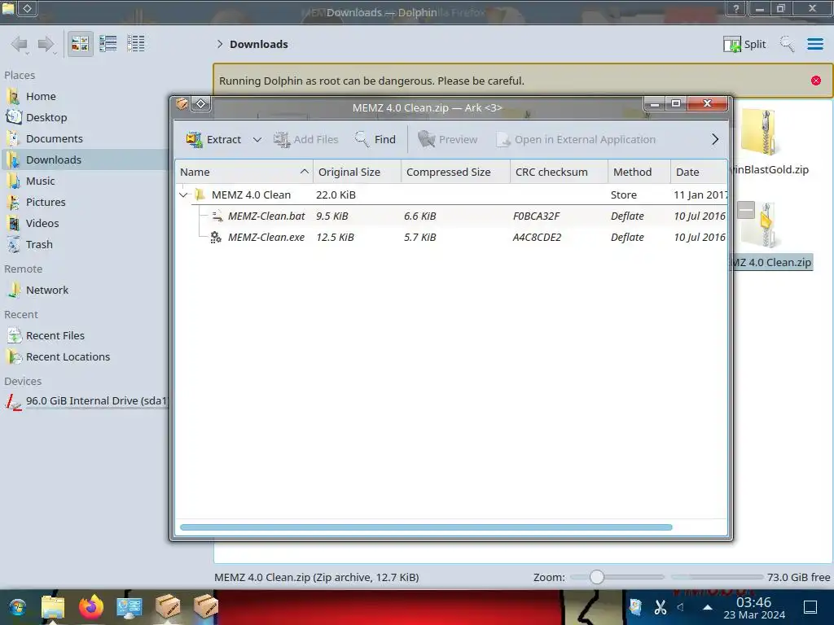This screenshot has width=834, height=625.
Task: Switch to second Ark taskbar window
Action: [x=206, y=607]
